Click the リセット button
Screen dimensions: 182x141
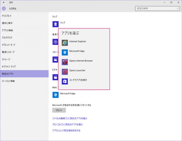pyautogui.click(x=59, y=110)
